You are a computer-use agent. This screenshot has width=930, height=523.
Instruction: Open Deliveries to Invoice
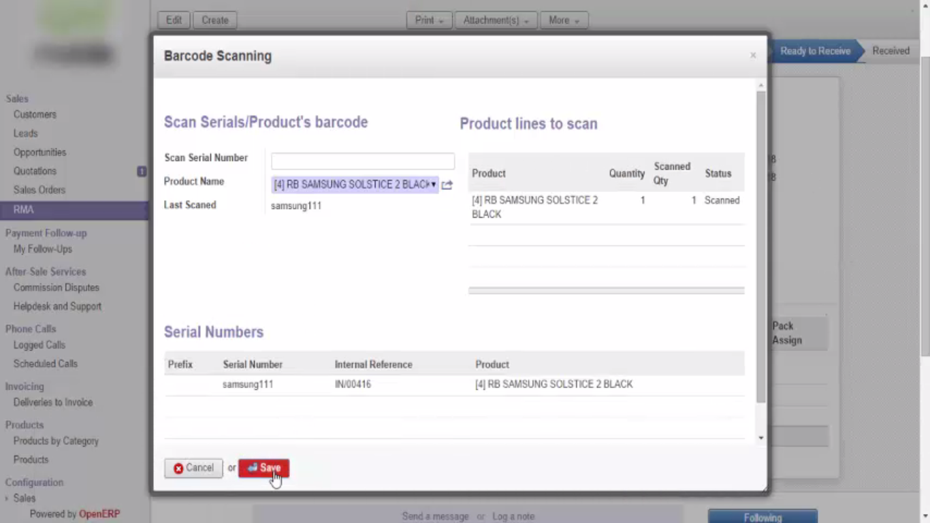[x=53, y=402]
